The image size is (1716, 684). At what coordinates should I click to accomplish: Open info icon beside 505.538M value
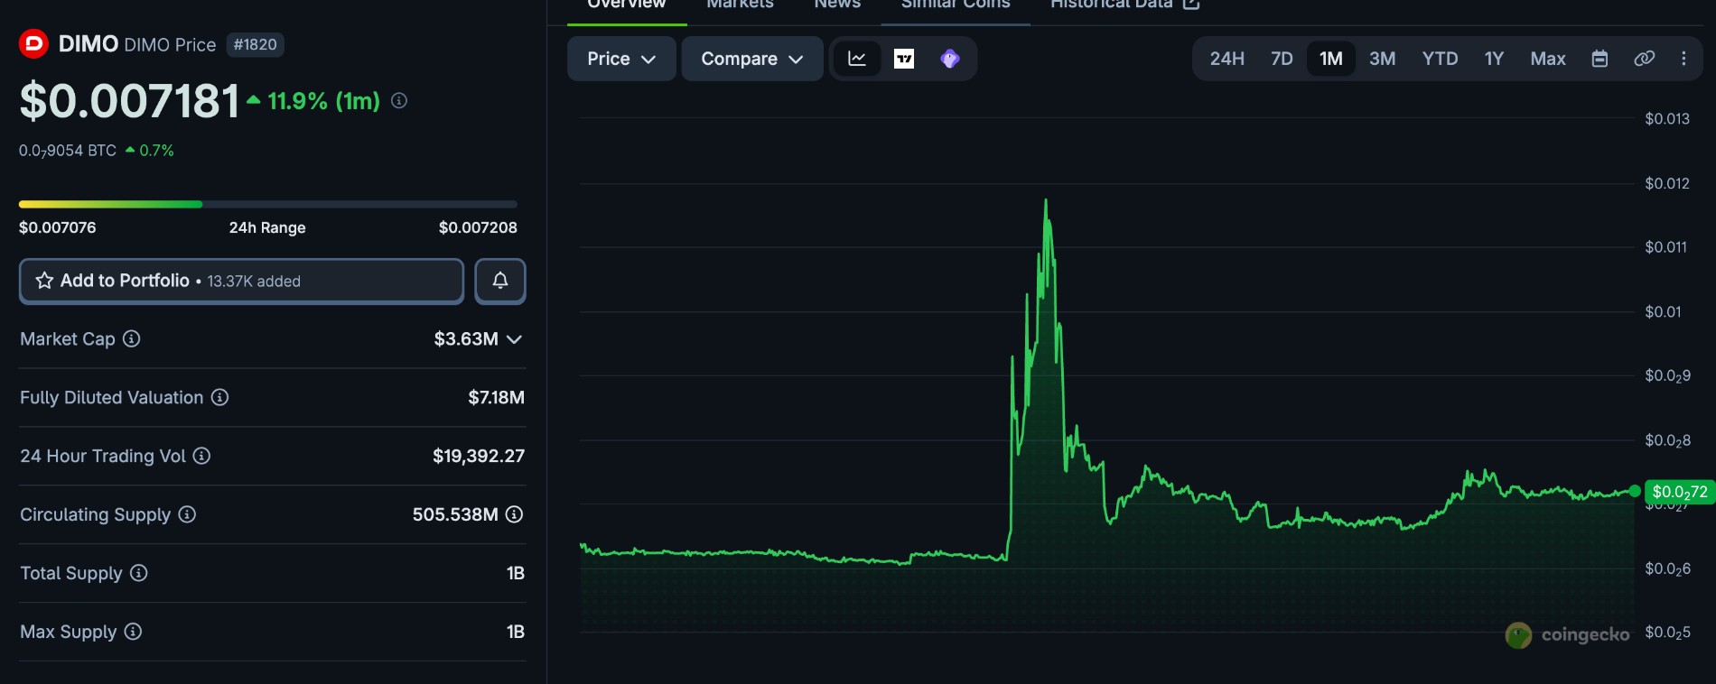(515, 514)
